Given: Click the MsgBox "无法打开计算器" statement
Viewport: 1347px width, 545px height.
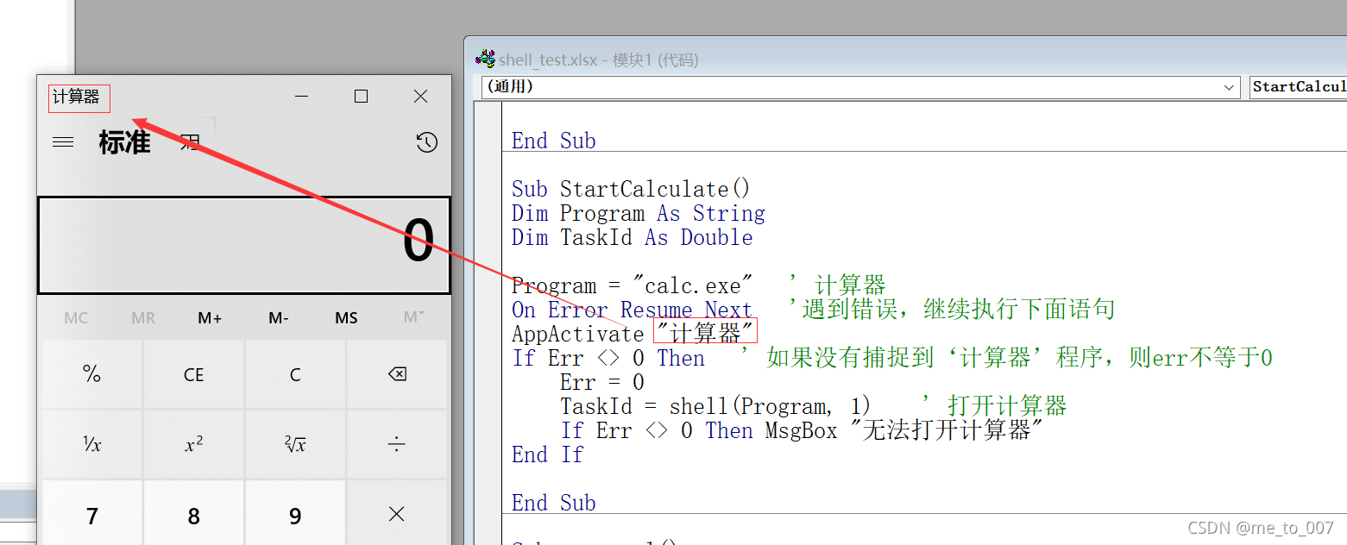Looking at the screenshot, I should [x=905, y=430].
